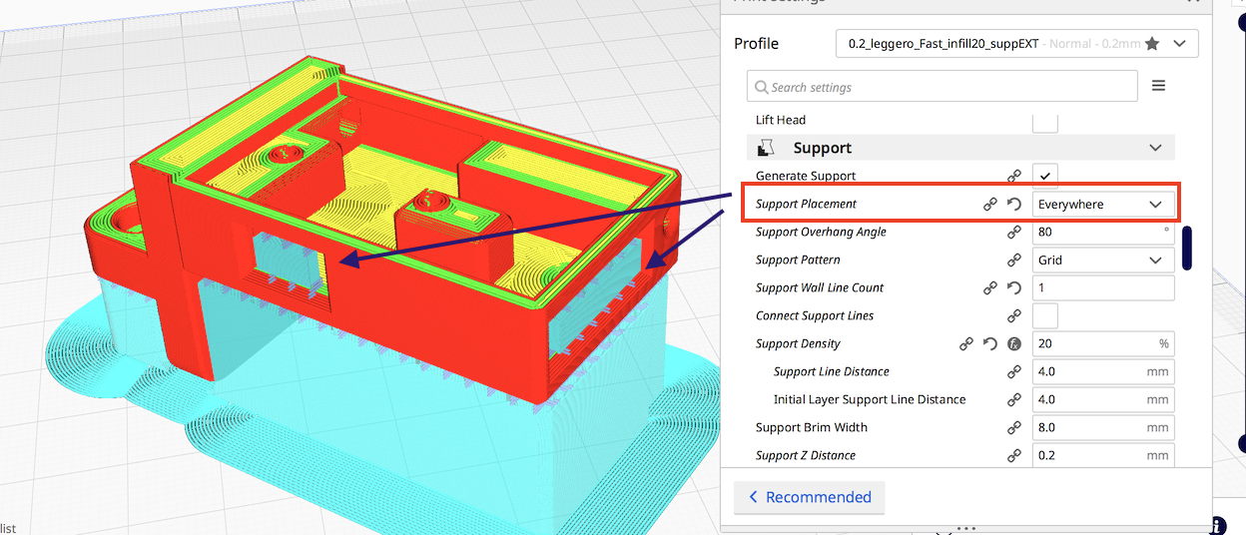Enable the Connect Support Lines checkbox
This screenshot has width=1246, height=535.
[x=1044, y=315]
